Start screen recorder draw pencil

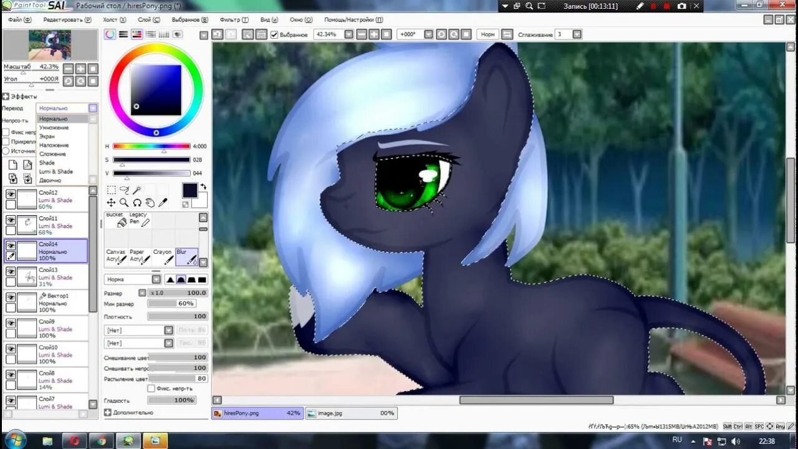pos(640,6)
